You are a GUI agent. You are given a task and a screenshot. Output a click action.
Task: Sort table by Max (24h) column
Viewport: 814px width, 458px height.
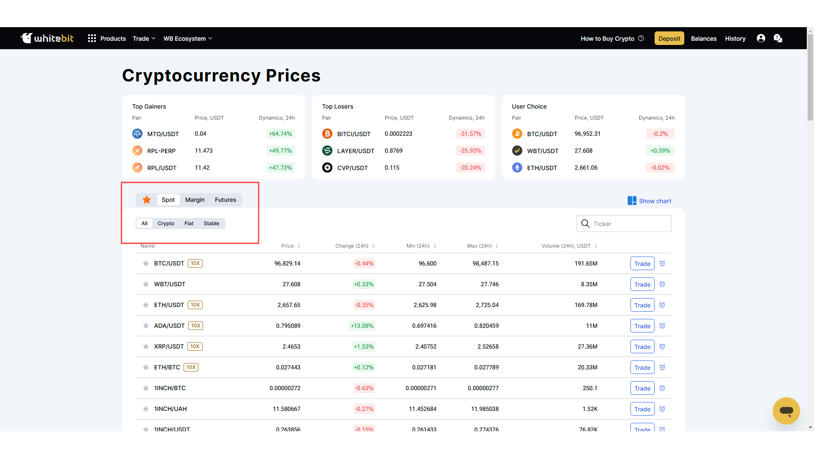(483, 246)
